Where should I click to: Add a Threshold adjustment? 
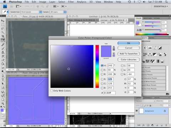(x=152, y=61)
